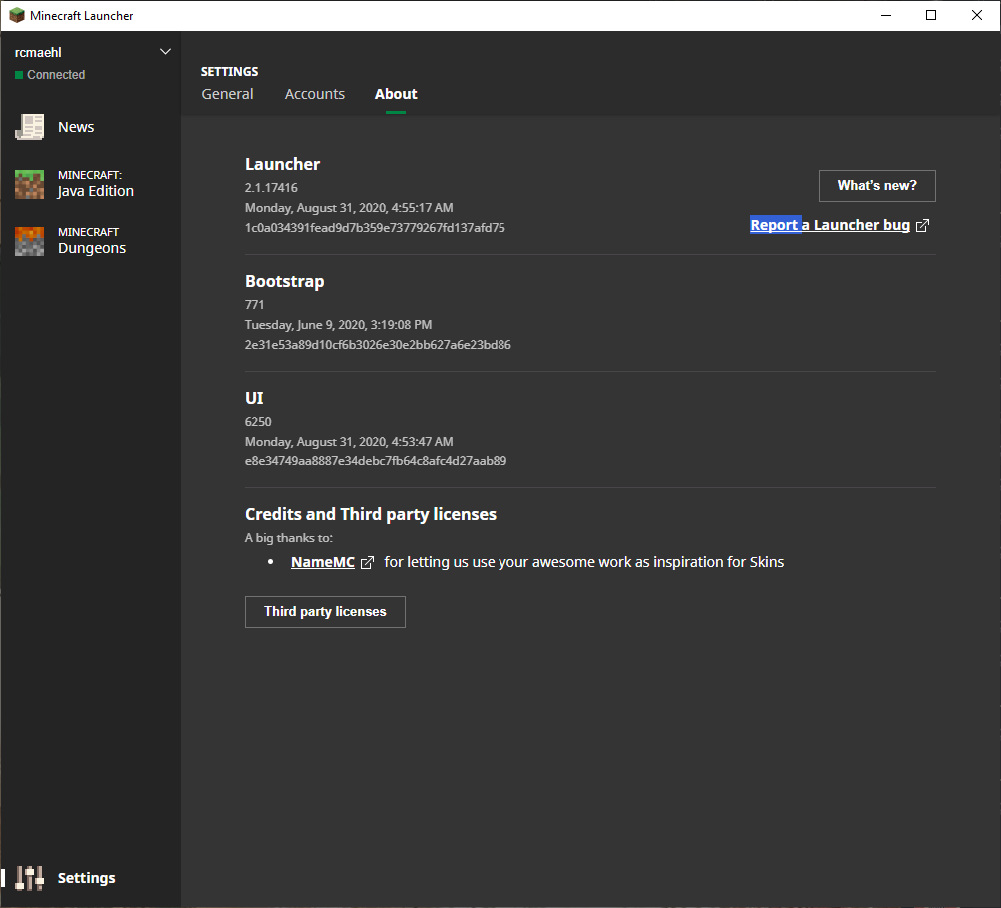Click the rcmaehl account name

38,52
